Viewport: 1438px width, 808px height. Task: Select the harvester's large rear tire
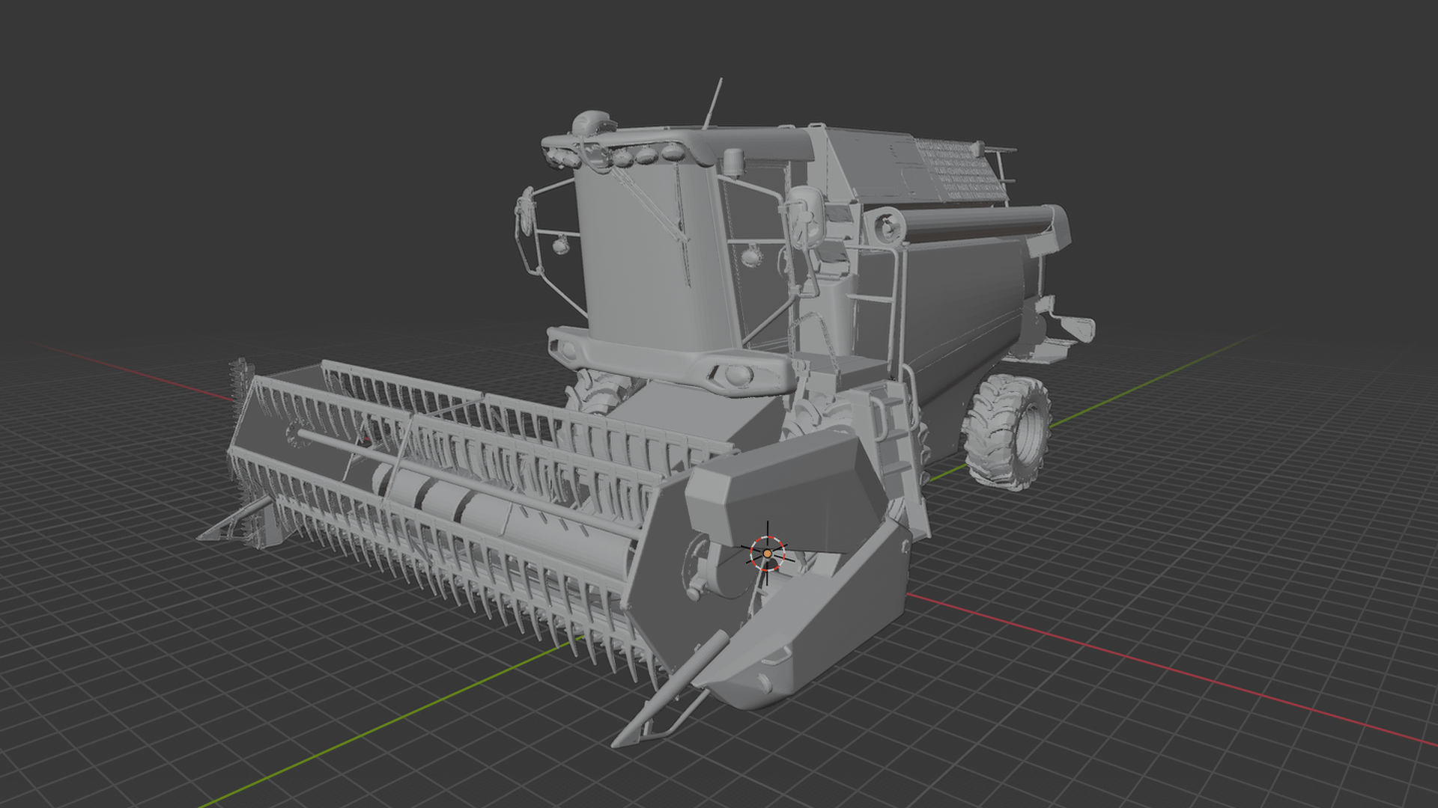(1008, 432)
